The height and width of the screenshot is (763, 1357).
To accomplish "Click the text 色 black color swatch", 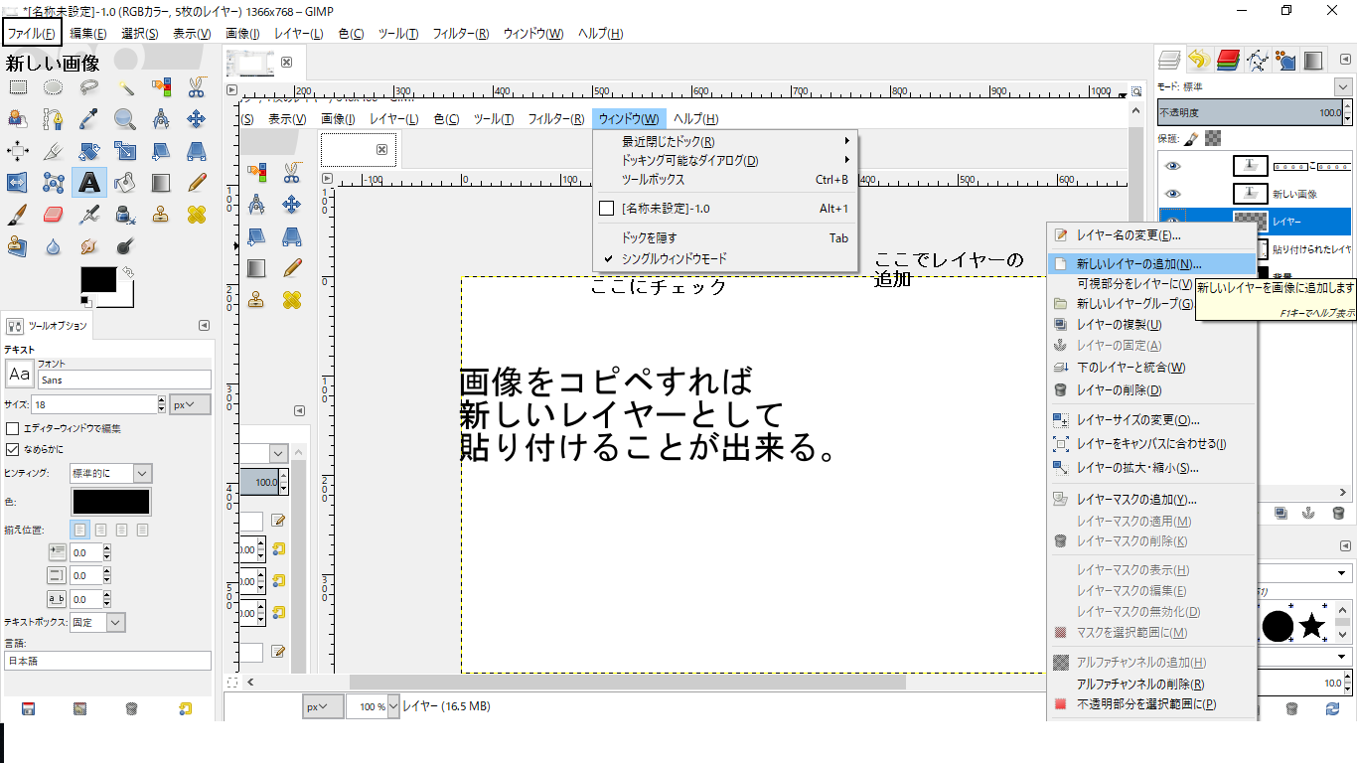I will point(111,502).
